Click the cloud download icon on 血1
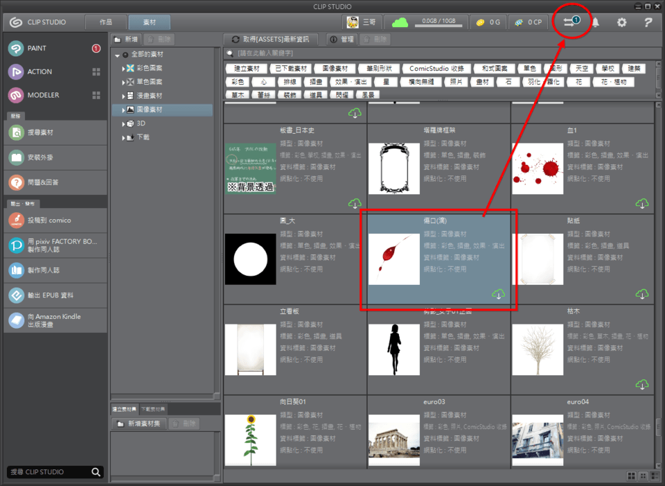 tap(642, 203)
